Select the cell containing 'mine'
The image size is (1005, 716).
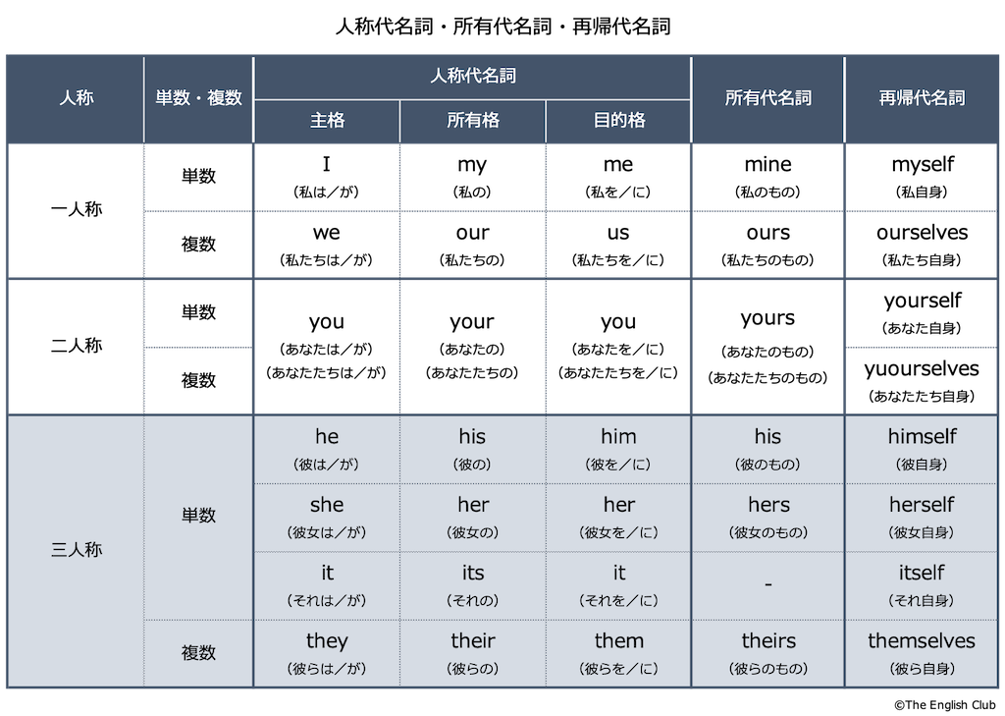click(767, 177)
